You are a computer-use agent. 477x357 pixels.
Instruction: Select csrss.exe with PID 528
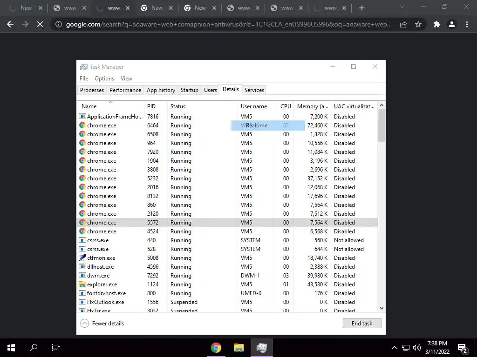(227, 249)
